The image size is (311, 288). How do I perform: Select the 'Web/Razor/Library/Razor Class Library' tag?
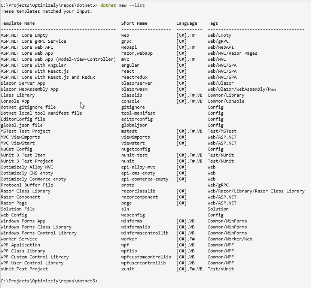coord(256,191)
